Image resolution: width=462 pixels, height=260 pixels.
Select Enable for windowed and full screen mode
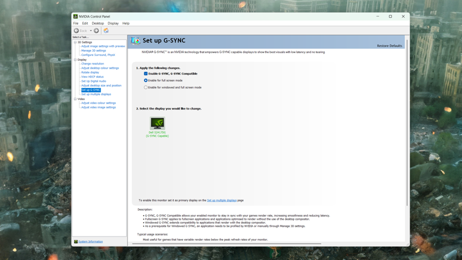146,87
